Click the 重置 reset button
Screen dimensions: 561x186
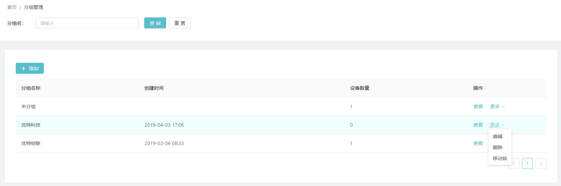coord(180,23)
